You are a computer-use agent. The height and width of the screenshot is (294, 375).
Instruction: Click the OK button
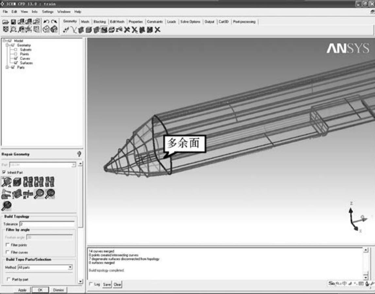click(40, 290)
